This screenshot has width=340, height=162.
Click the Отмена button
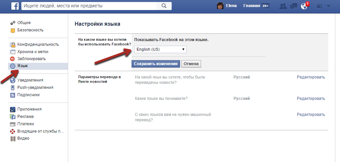(x=191, y=64)
